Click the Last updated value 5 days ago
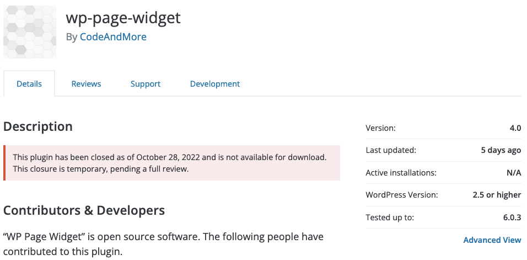The image size is (527, 260). pyautogui.click(x=501, y=150)
